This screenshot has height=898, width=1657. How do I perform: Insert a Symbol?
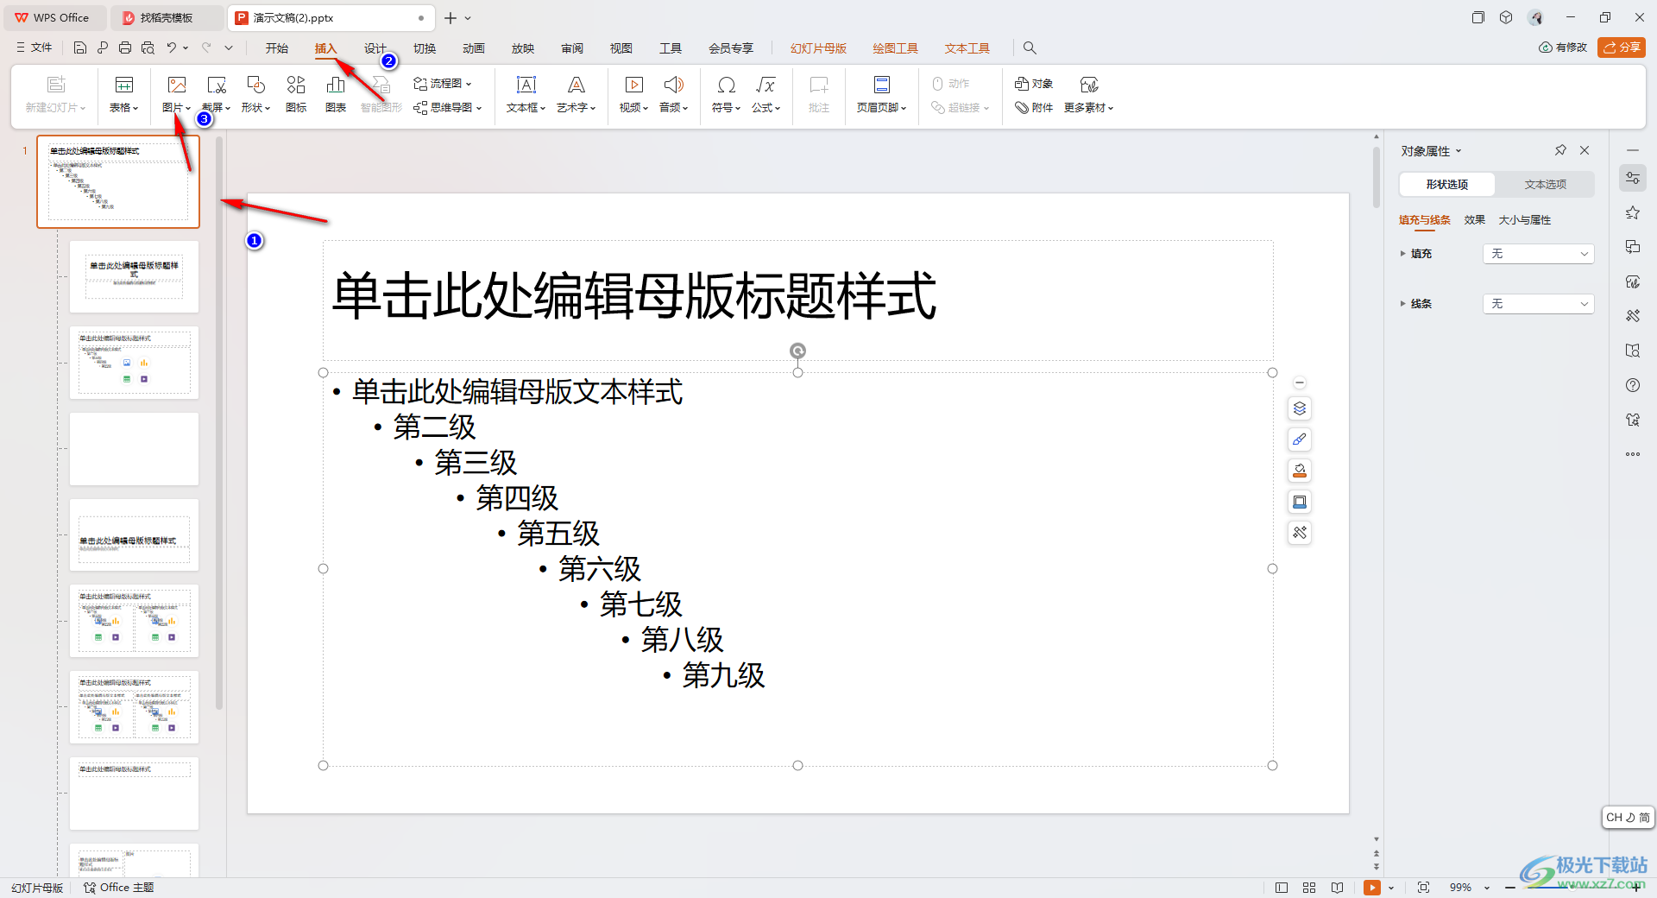point(726,94)
